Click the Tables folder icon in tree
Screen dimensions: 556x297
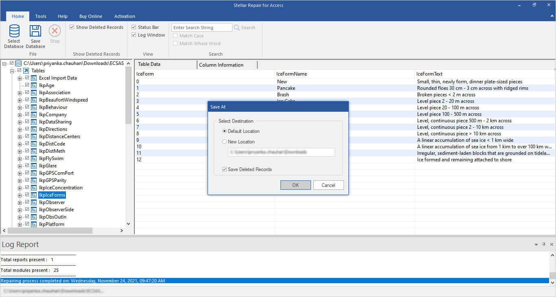(x=26, y=71)
